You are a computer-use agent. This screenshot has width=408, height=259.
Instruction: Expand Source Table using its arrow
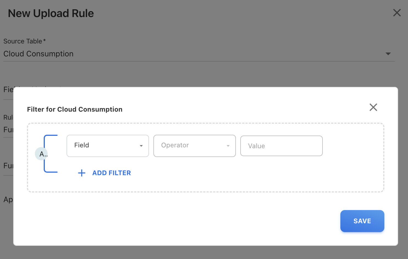(x=388, y=54)
